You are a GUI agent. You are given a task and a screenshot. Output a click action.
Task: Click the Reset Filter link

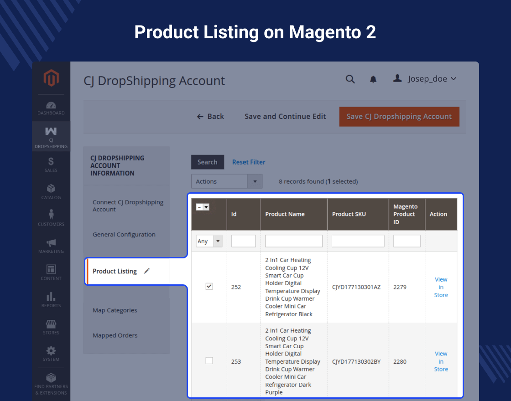(249, 162)
